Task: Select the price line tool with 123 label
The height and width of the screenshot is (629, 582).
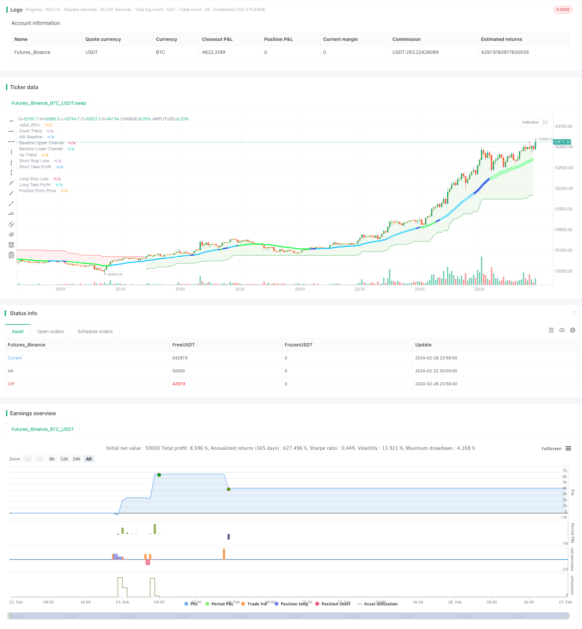Action: (x=11, y=214)
